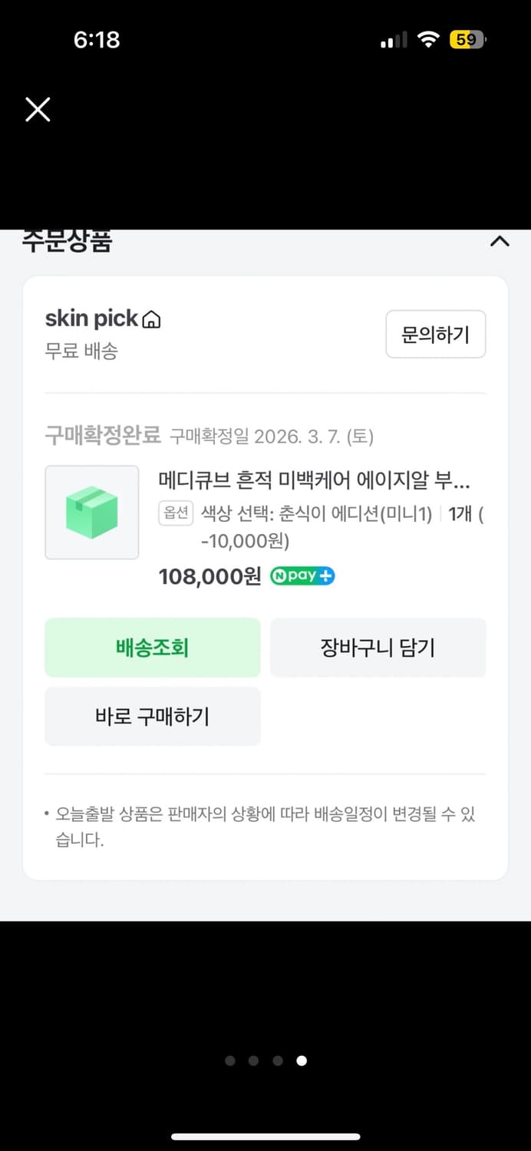The height and width of the screenshot is (1151, 531).
Task: Select the close X icon at top left
Action: 37,109
